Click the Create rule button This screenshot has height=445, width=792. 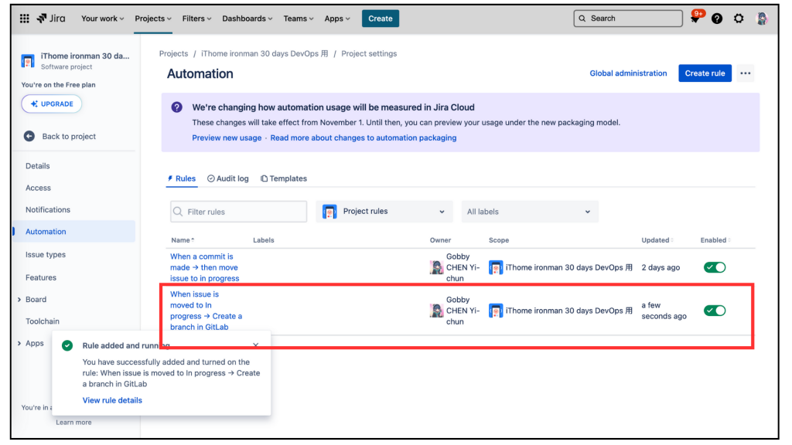[705, 73]
